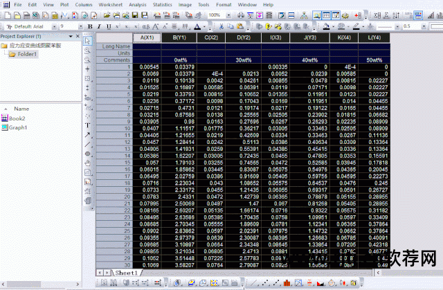
Task: Open the font color dropdown arrow
Action: (205, 27)
